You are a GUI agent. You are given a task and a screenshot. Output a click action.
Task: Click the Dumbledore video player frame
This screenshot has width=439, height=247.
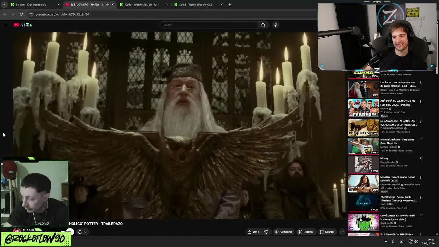180,125
